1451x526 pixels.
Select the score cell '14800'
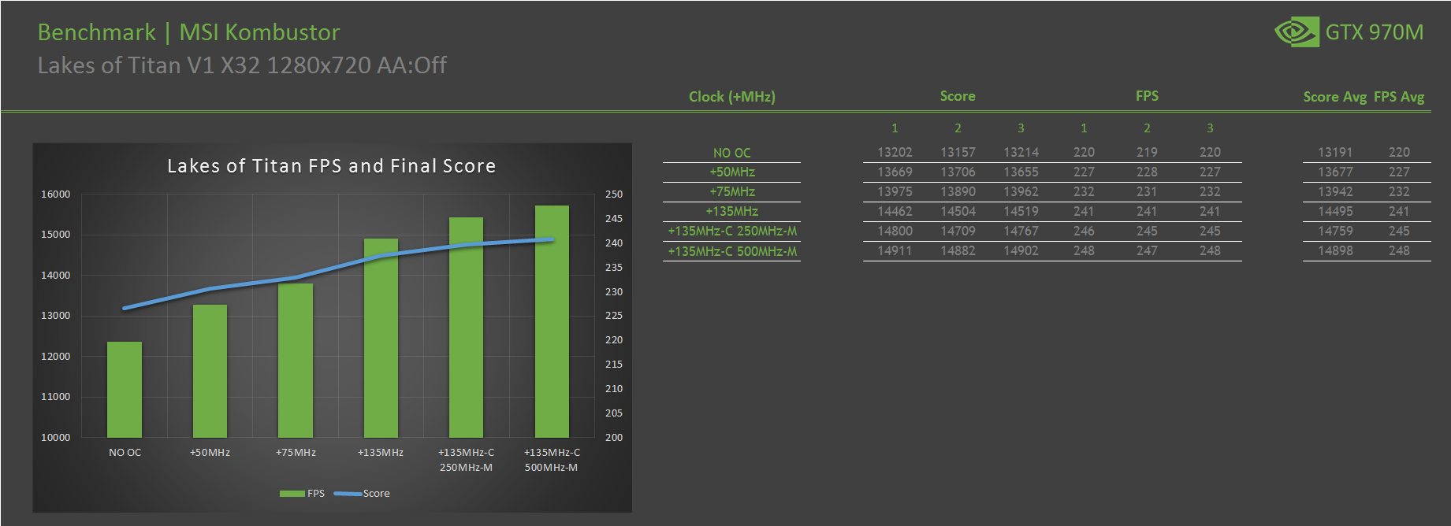895,232
